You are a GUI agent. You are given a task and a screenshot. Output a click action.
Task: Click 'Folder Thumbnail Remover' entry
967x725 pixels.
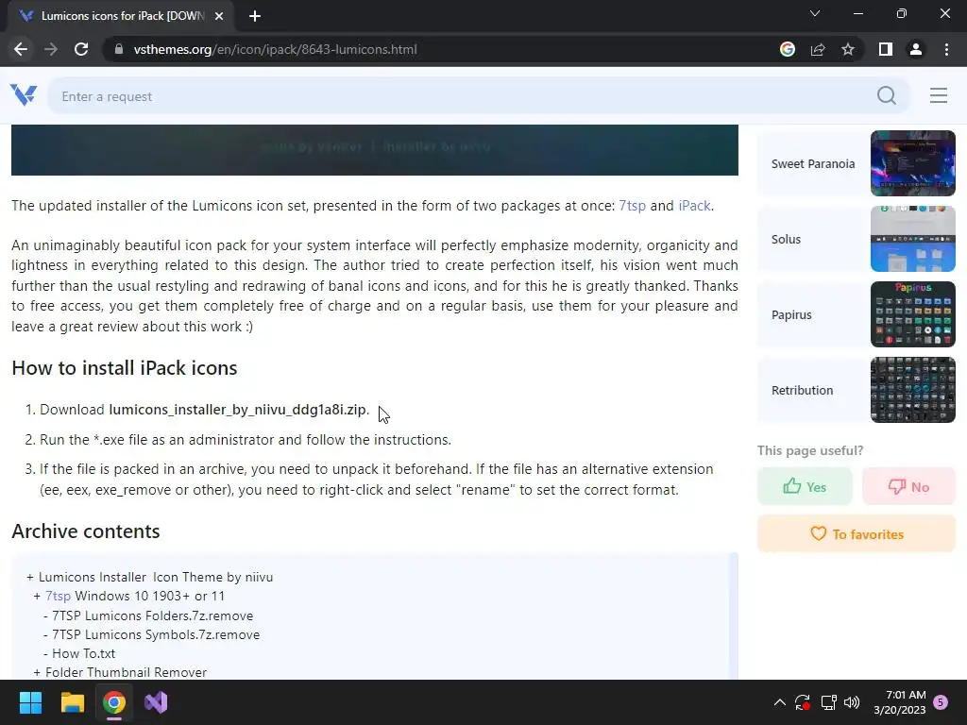tap(126, 672)
